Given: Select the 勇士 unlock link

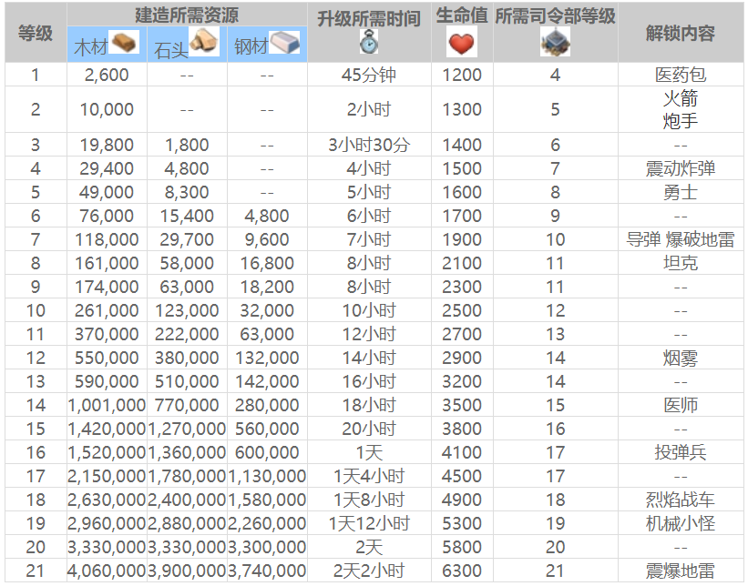Looking at the screenshot, I should pyautogui.click(x=680, y=192).
